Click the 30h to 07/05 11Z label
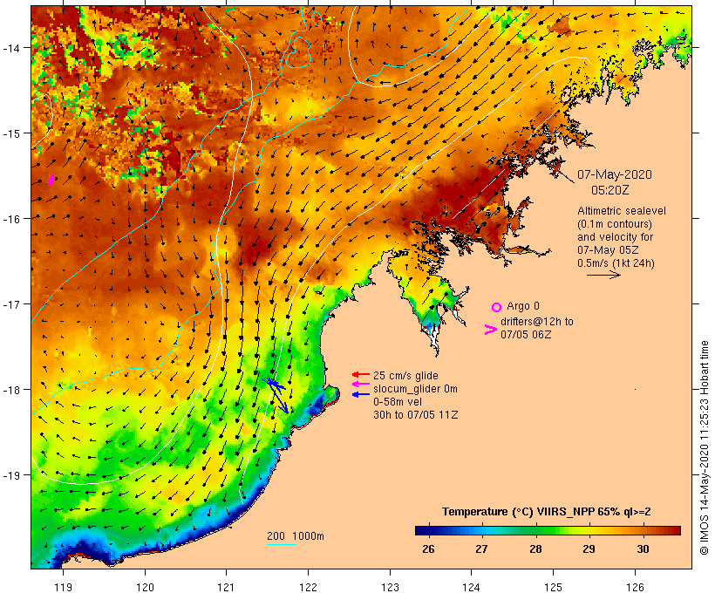The image size is (715, 593). pyautogui.click(x=415, y=415)
